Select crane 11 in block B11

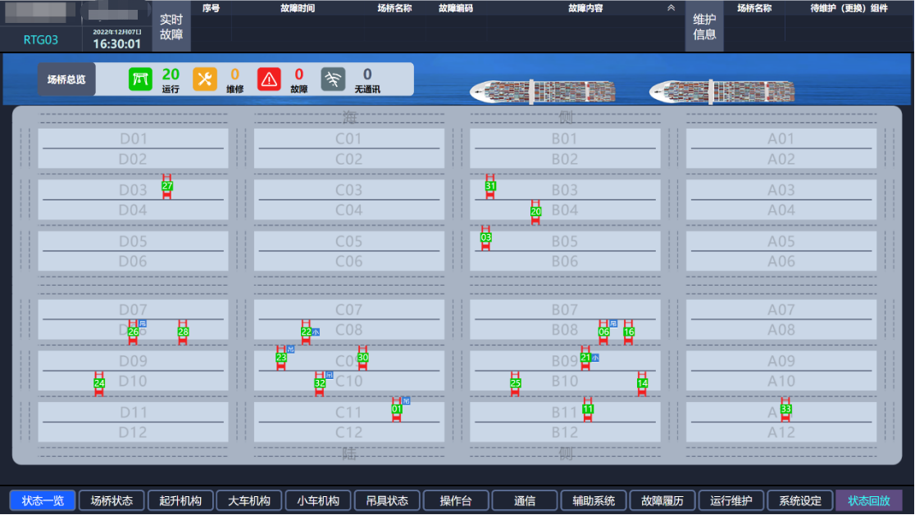click(x=588, y=409)
